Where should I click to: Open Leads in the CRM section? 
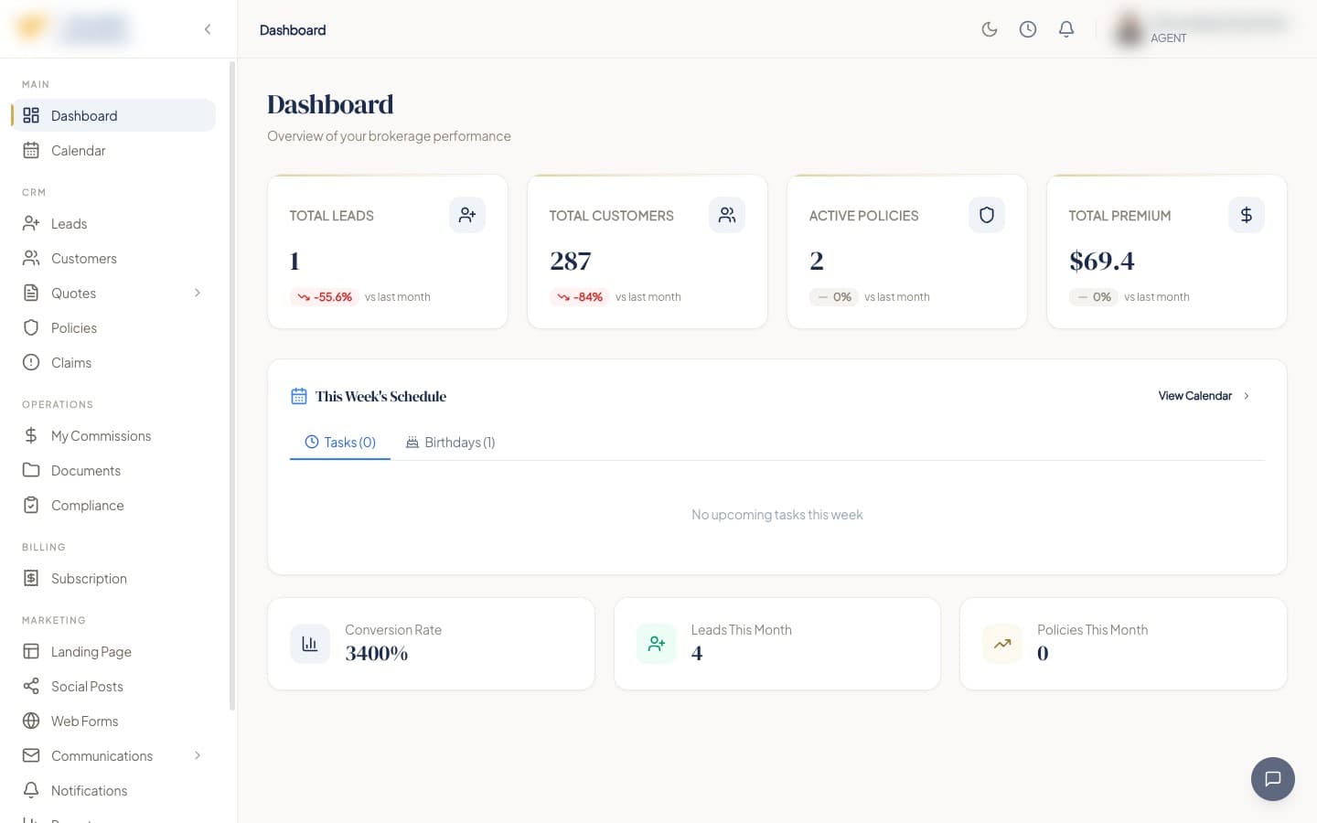pyautogui.click(x=114, y=223)
